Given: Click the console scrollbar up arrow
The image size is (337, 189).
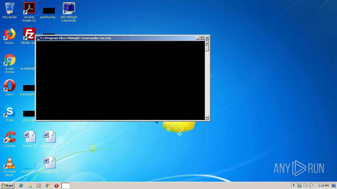Looking at the screenshot, I should pyautogui.click(x=207, y=43).
